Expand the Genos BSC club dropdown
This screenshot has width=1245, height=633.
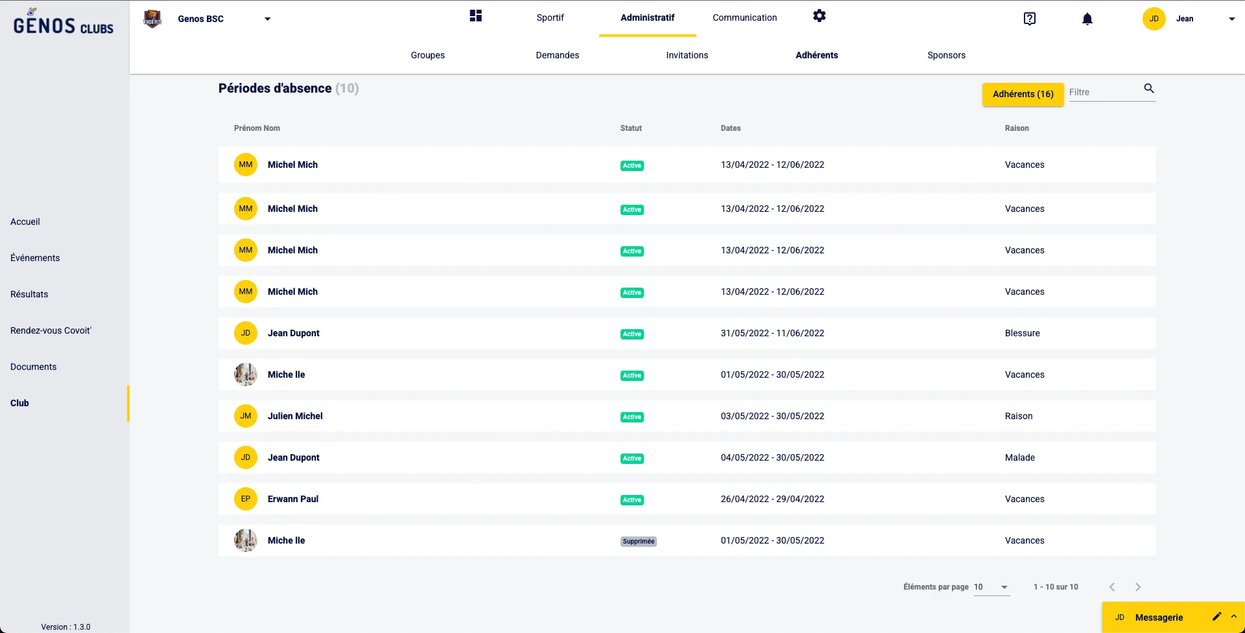coord(267,19)
